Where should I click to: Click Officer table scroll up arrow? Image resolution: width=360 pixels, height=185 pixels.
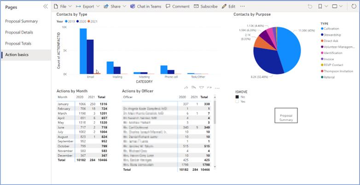[215, 97]
